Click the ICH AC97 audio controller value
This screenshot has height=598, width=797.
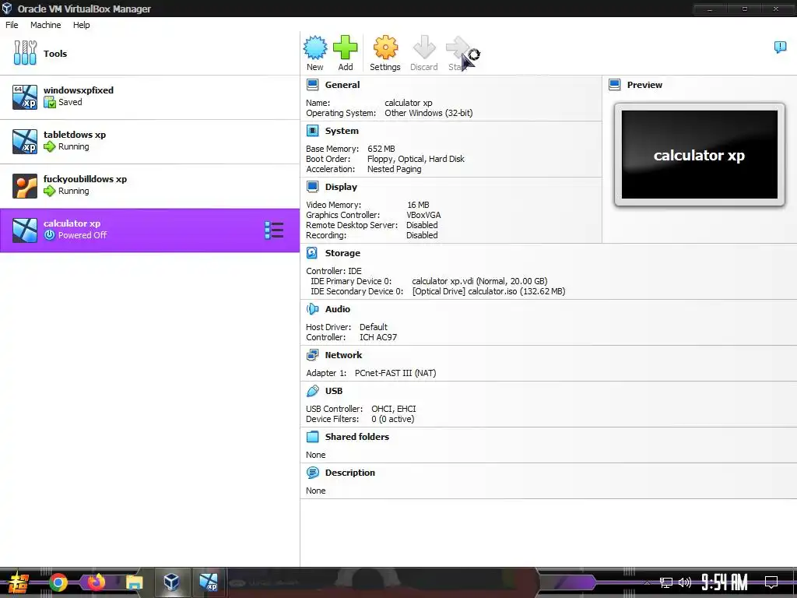(x=378, y=337)
